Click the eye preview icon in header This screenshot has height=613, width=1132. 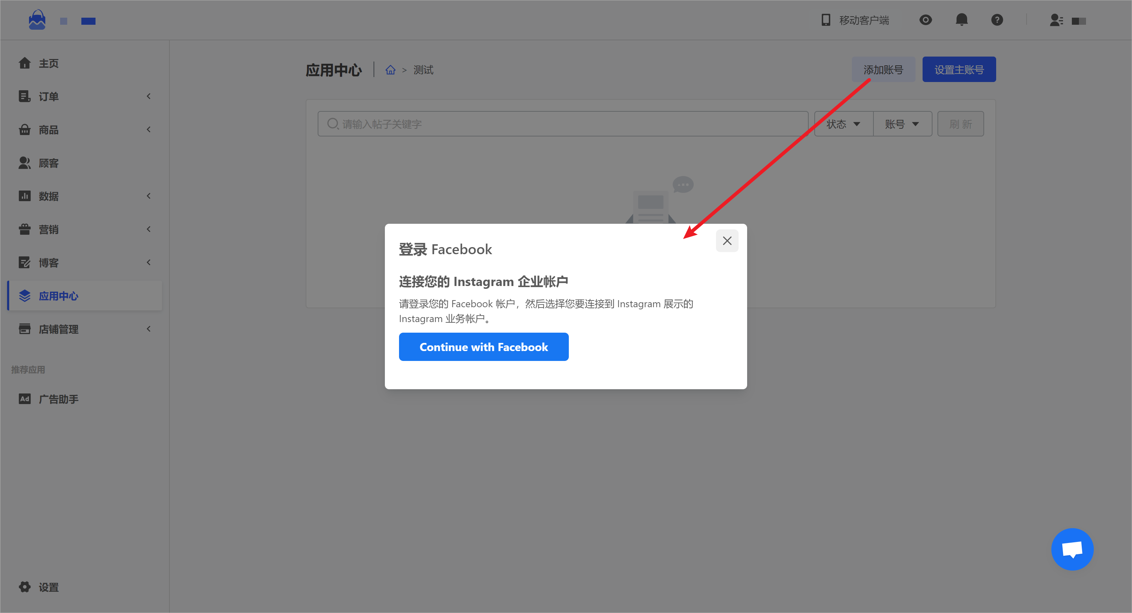tap(925, 20)
